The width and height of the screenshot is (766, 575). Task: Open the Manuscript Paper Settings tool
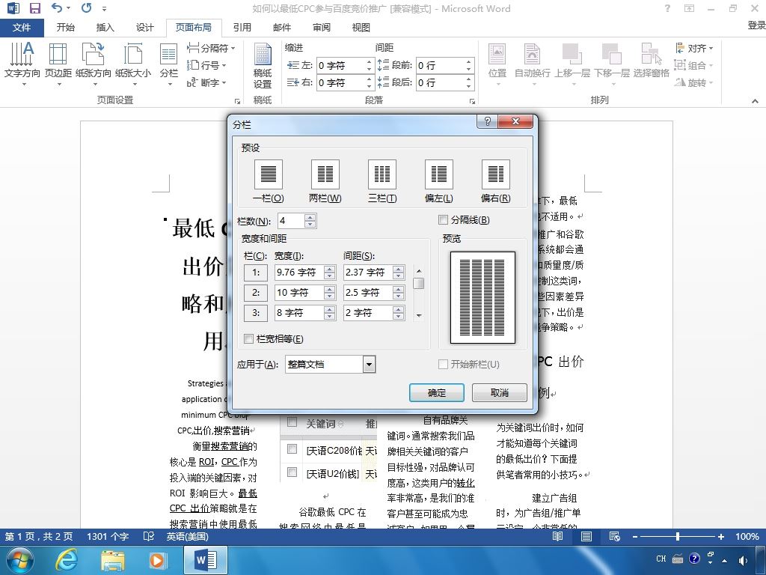263,66
